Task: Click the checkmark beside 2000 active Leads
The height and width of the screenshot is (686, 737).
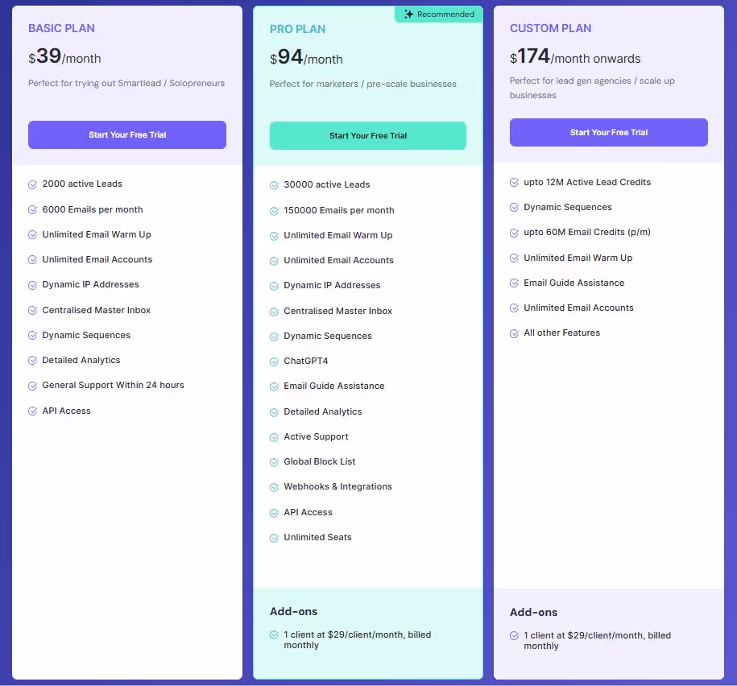Action: (x=31, y=184)
